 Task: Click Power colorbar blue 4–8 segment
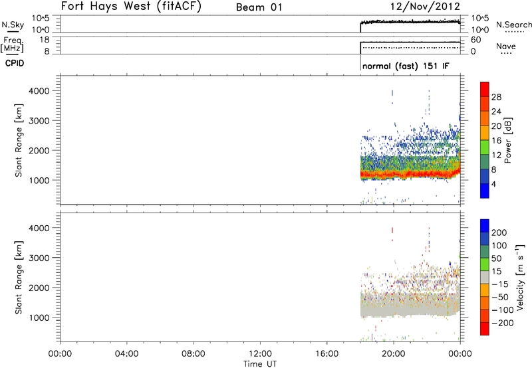485,177
